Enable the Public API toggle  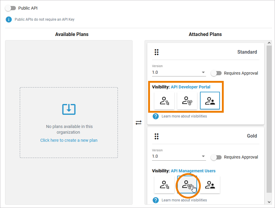pyautogui.click(x=10, y=8)
